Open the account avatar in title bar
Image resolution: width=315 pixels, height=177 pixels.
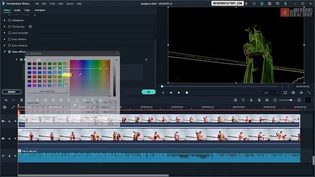262,3
